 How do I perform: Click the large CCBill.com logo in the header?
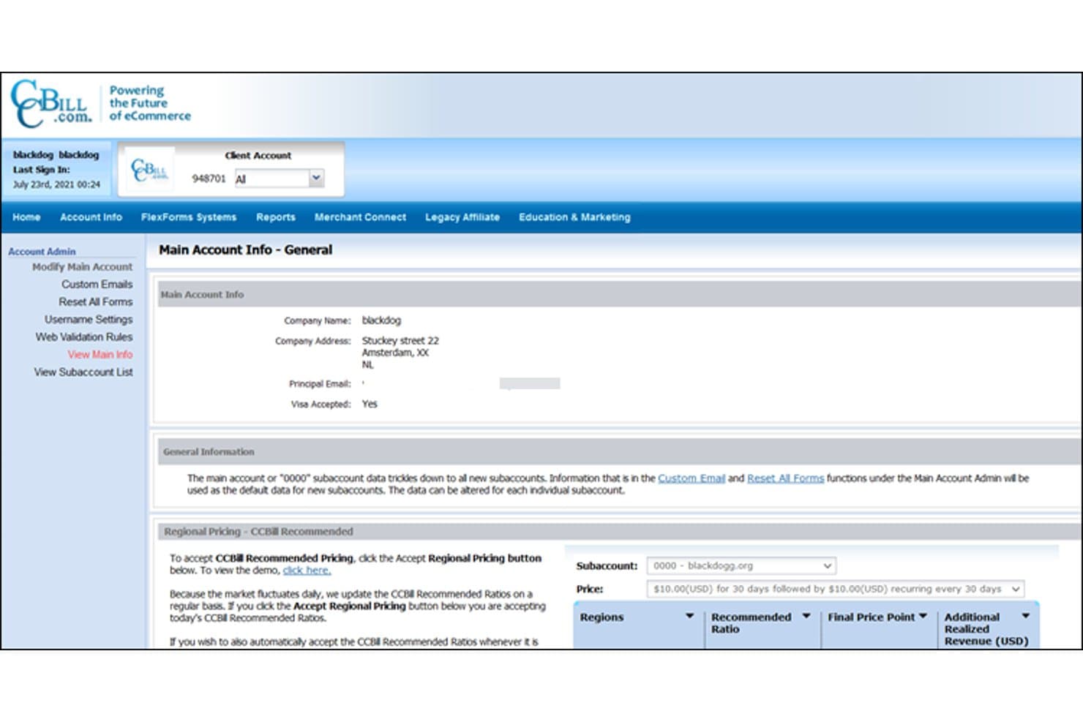[50, 104]
